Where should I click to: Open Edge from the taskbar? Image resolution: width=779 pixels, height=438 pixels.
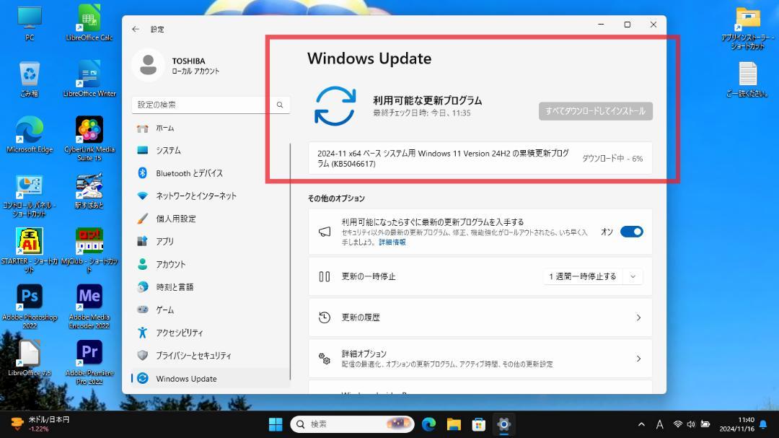coord(428,424)
